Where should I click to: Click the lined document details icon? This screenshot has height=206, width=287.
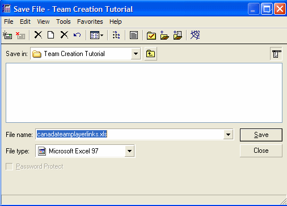(x=134, y=35)
